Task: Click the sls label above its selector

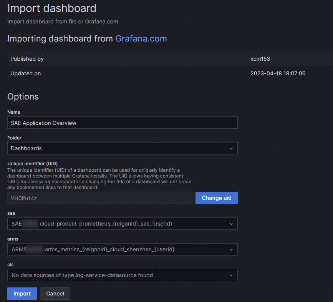Action: pos(10,265)
